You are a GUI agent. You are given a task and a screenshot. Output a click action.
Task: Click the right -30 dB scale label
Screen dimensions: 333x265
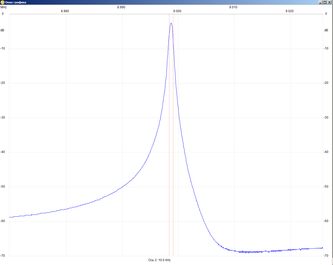click(326, 117)
